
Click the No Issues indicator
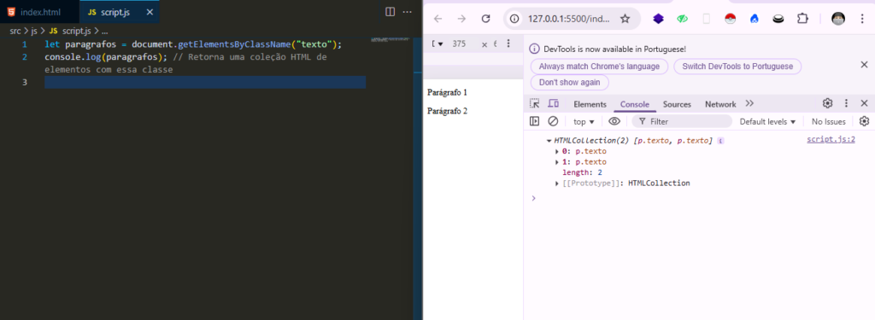pyautogui.click(x=828, y=121)
